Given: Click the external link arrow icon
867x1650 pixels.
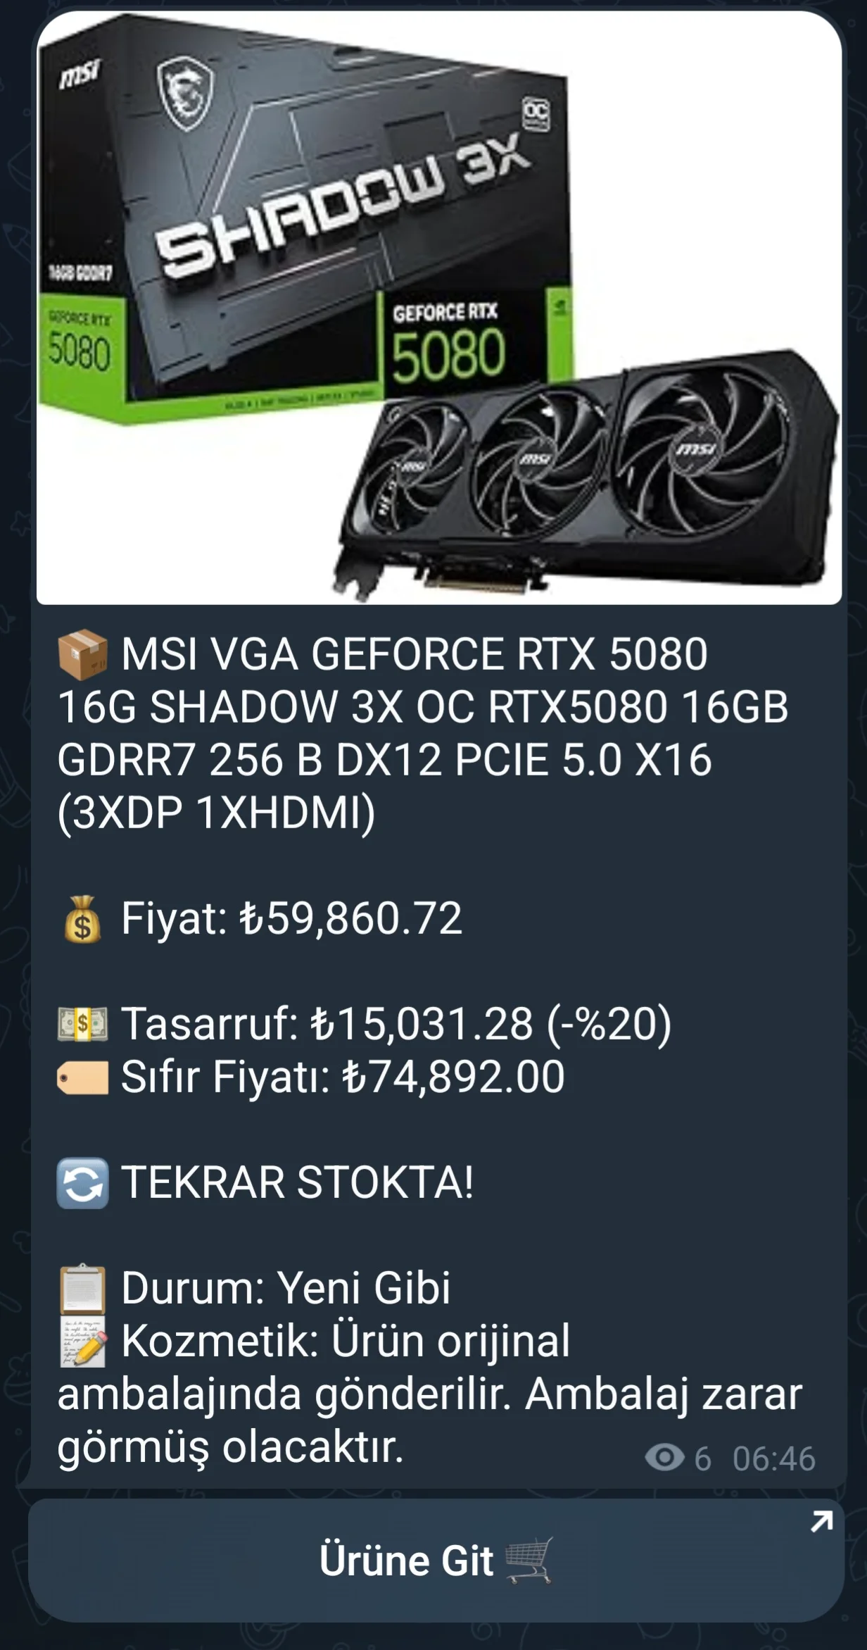Looking at the screenshot, I should (821, 1523).
